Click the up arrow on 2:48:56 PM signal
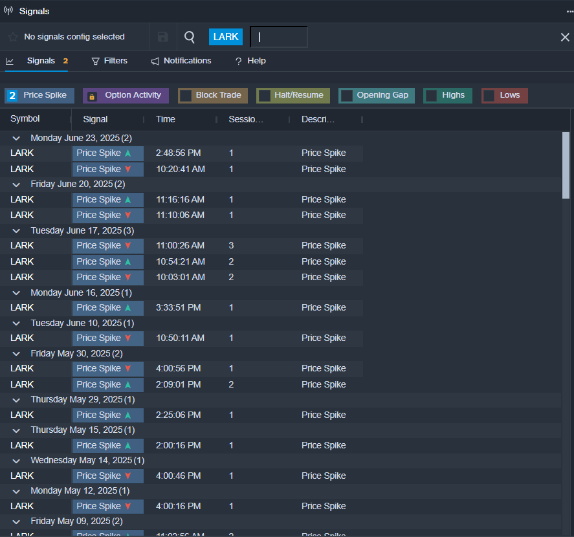The height and width of the screenshot is (537, 574). tap(127, 153)
